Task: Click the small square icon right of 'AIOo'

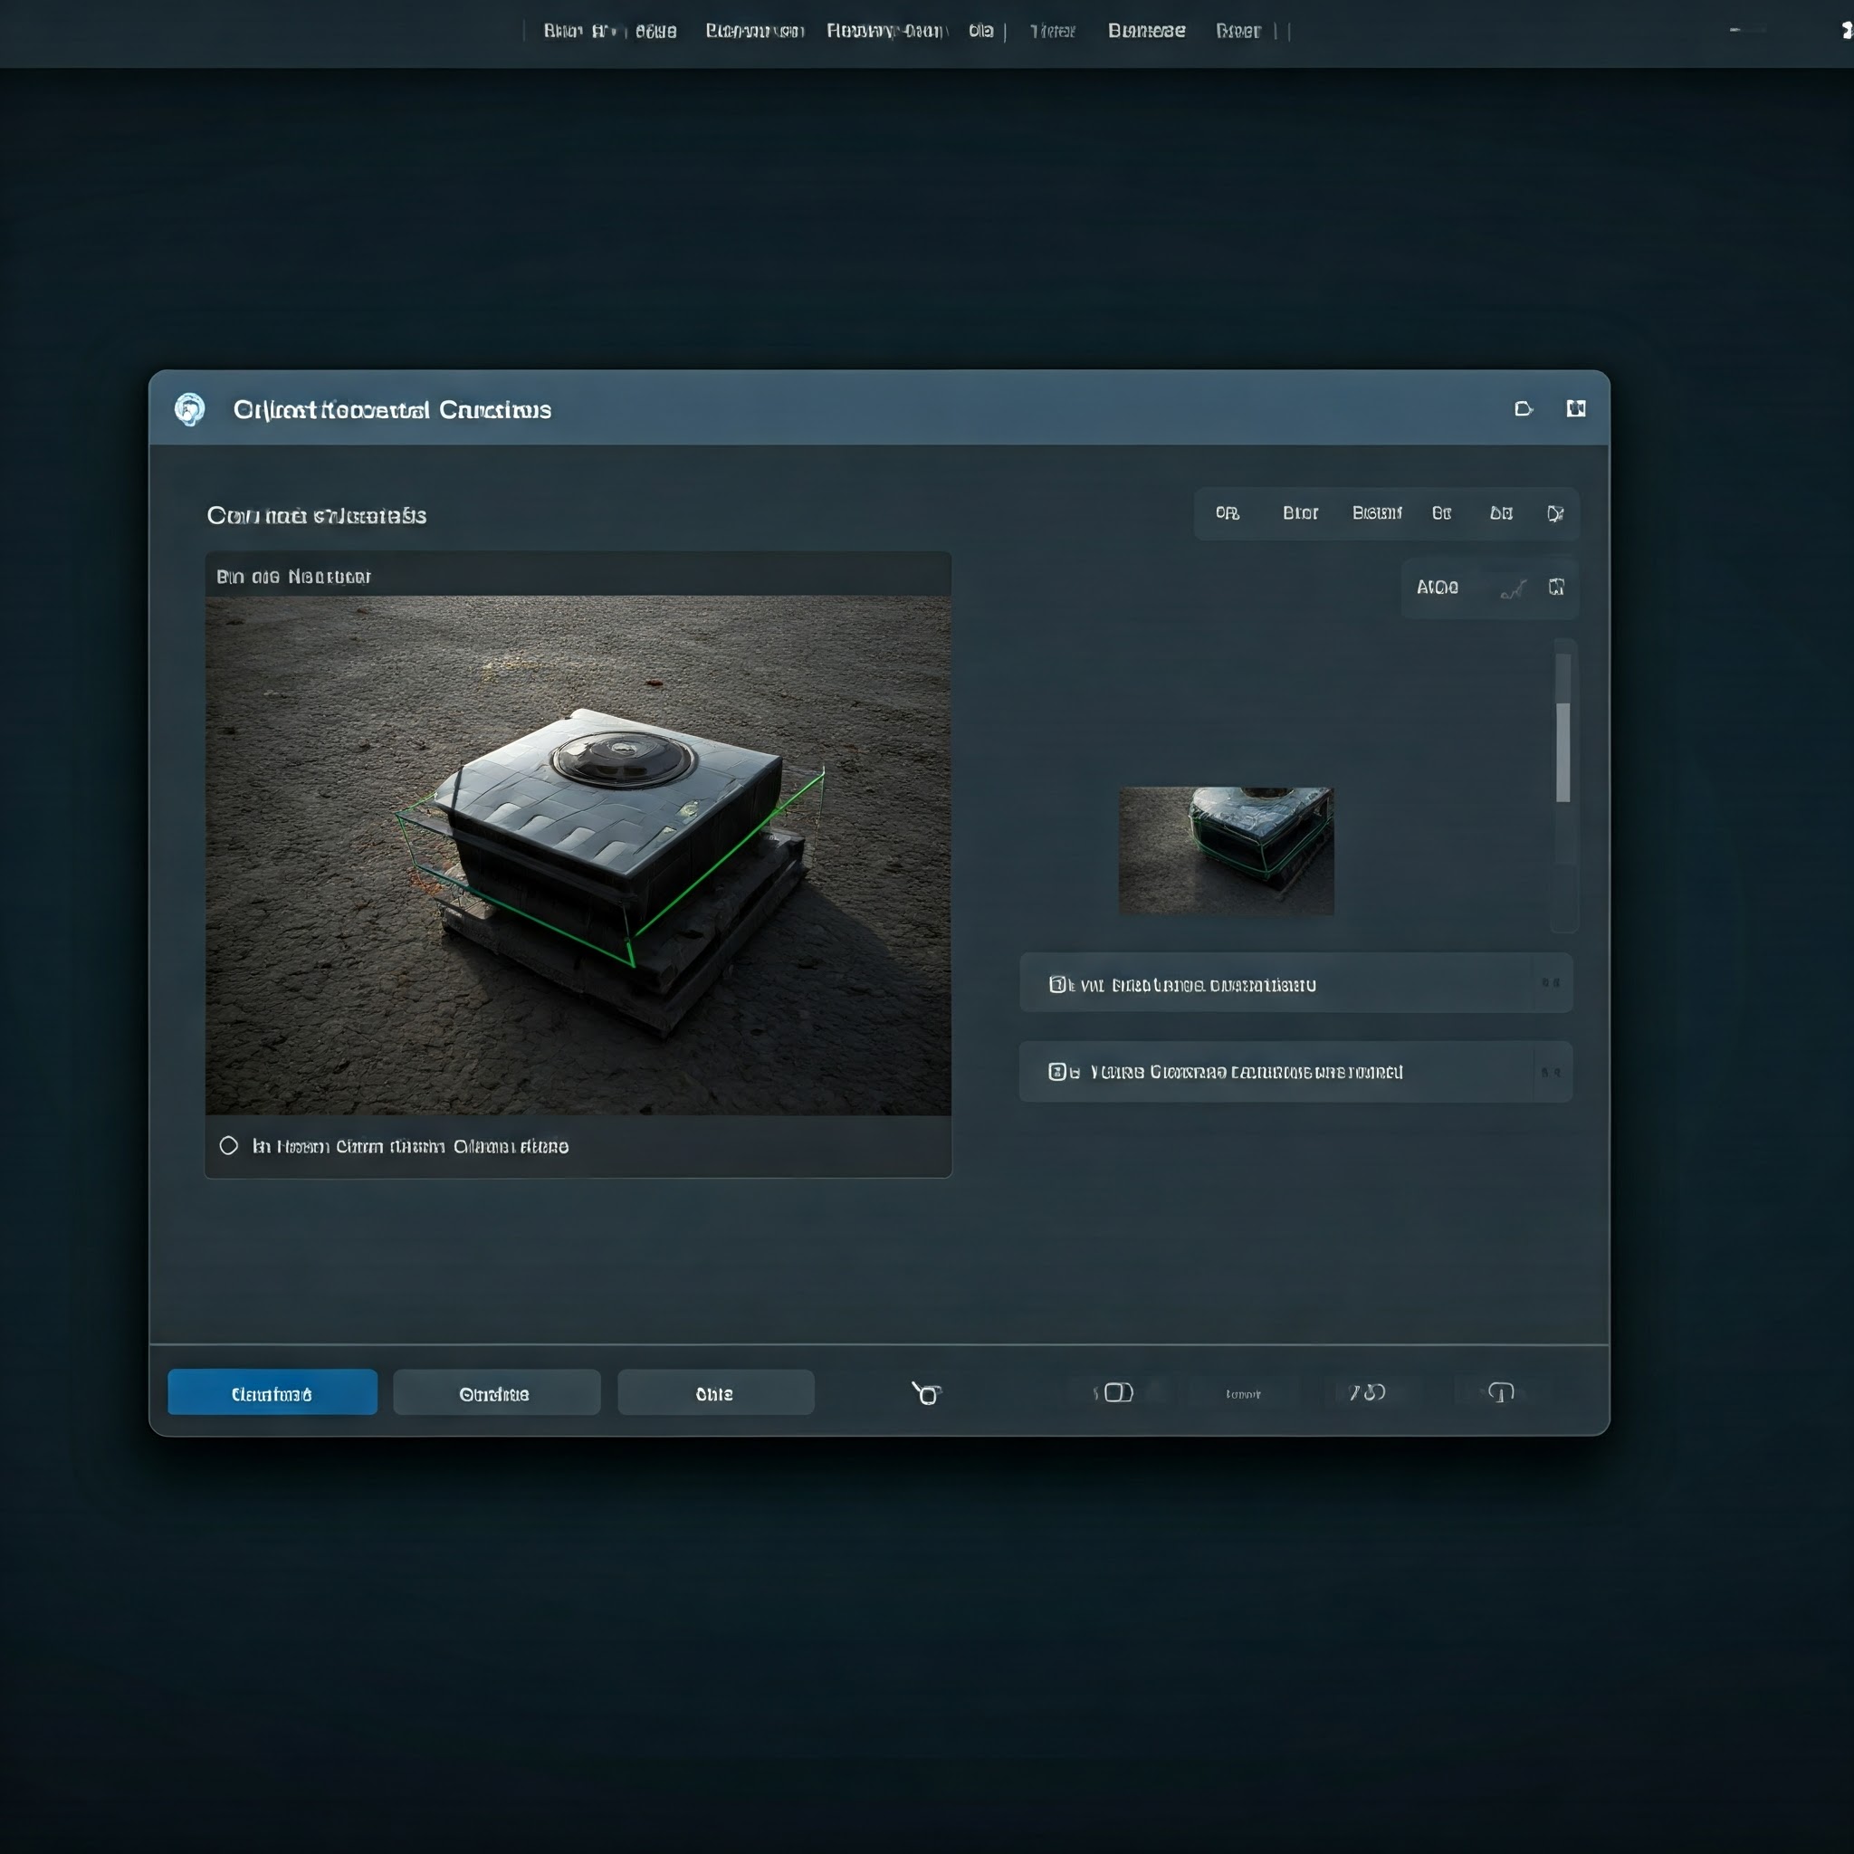Action: click(x=1555, y=587)
